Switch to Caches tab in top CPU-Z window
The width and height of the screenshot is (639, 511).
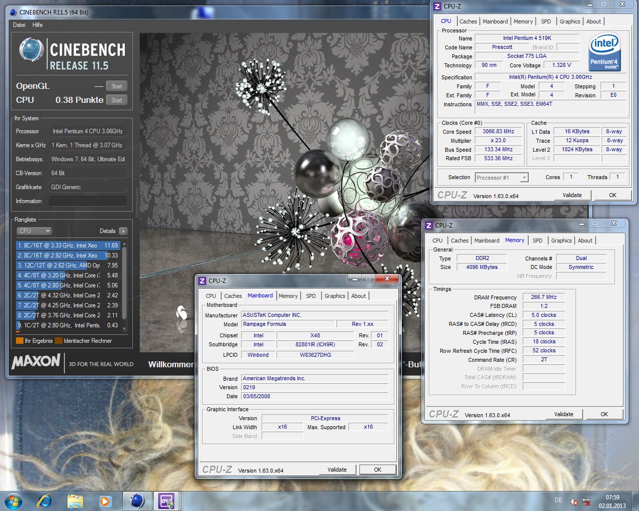click(x=468, y=21)
